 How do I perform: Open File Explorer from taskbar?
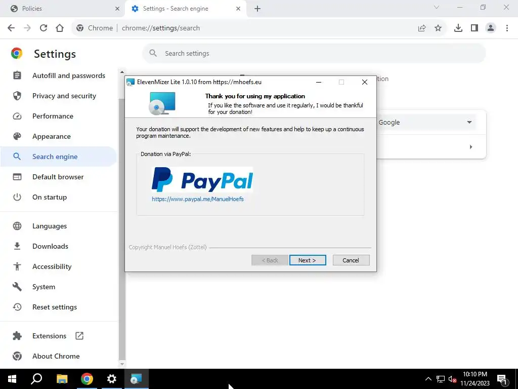[x=62, y=379]
